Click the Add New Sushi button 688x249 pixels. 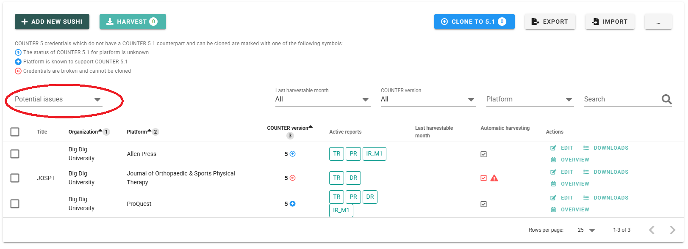pyautogui.click(x=52, y=22)
